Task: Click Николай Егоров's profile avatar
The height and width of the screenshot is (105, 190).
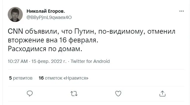Action: click(15, 14)
